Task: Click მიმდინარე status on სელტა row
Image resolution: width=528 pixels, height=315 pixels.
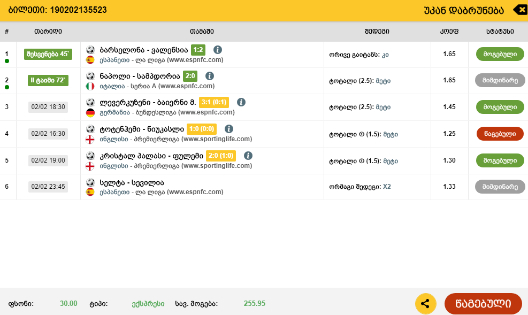Action: pyautogui.click(x=500, y=187)
